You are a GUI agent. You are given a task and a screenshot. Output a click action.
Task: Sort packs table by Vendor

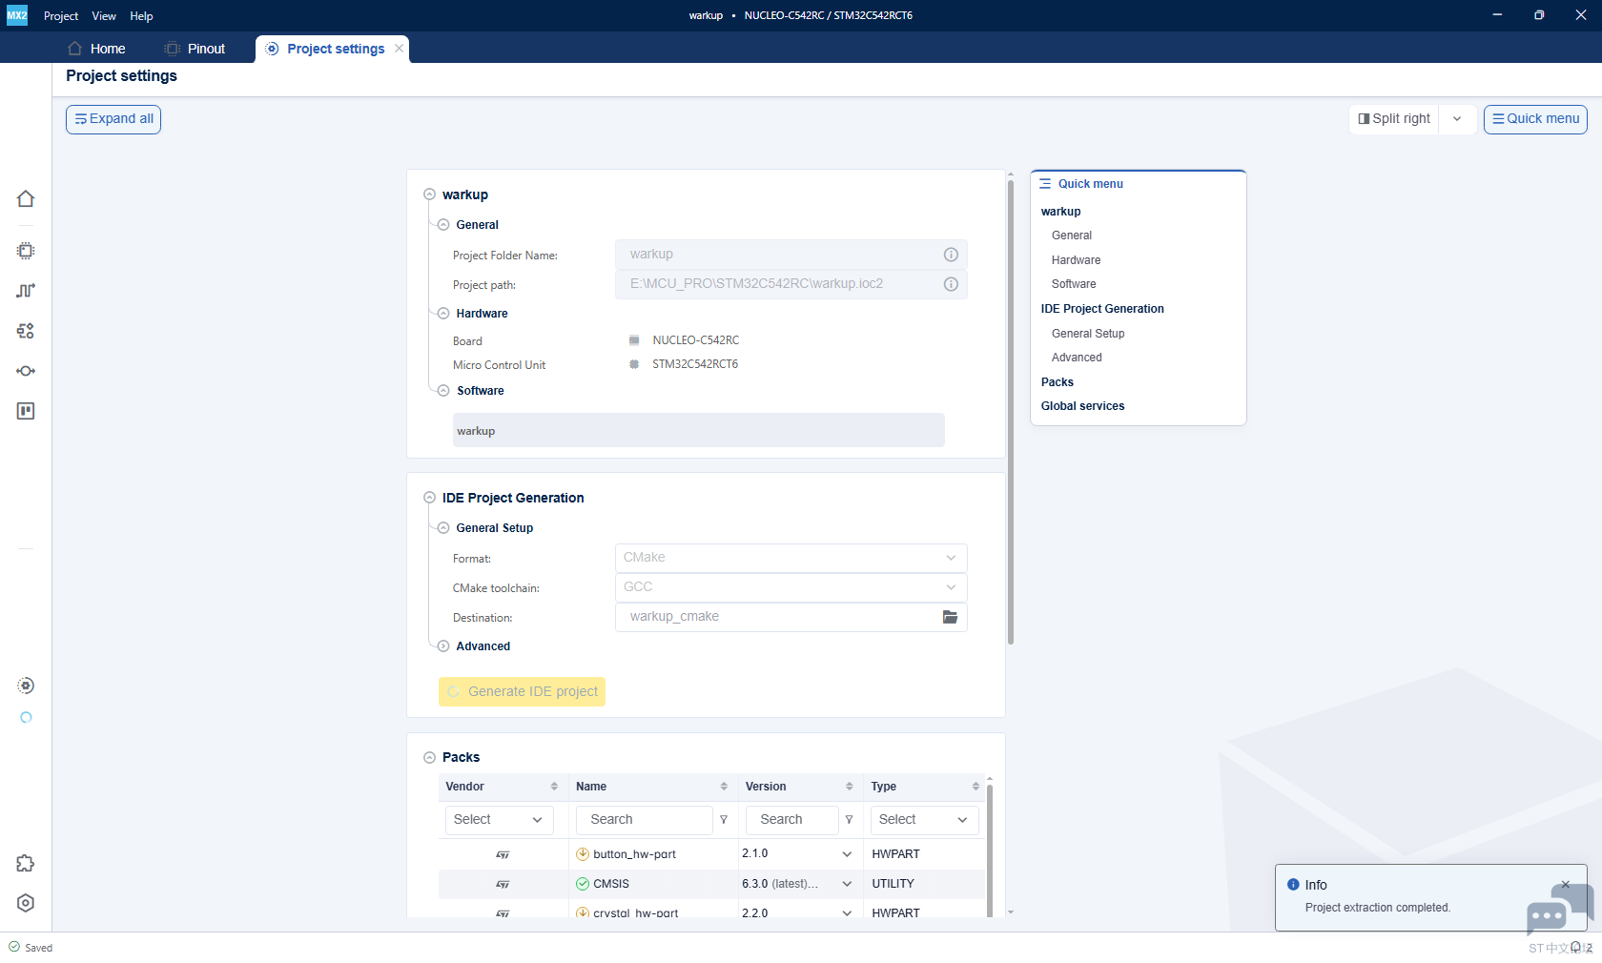click(x=554, y=787)
